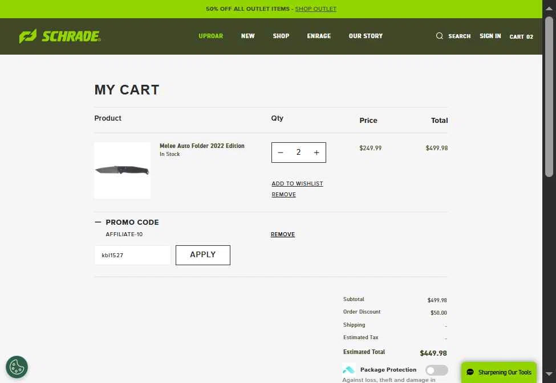Remove the Melee Auto Folder item
The height and width of the screenshot is (383, 556).
click(283, 195)
